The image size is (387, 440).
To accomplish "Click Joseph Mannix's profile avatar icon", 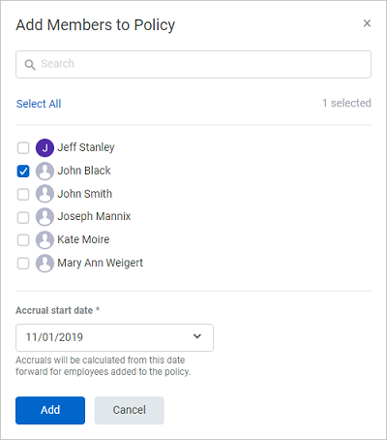I will coord(45,217).
